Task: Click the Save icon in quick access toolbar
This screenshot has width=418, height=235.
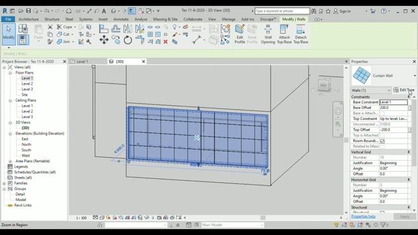Action: coord(28,11)
